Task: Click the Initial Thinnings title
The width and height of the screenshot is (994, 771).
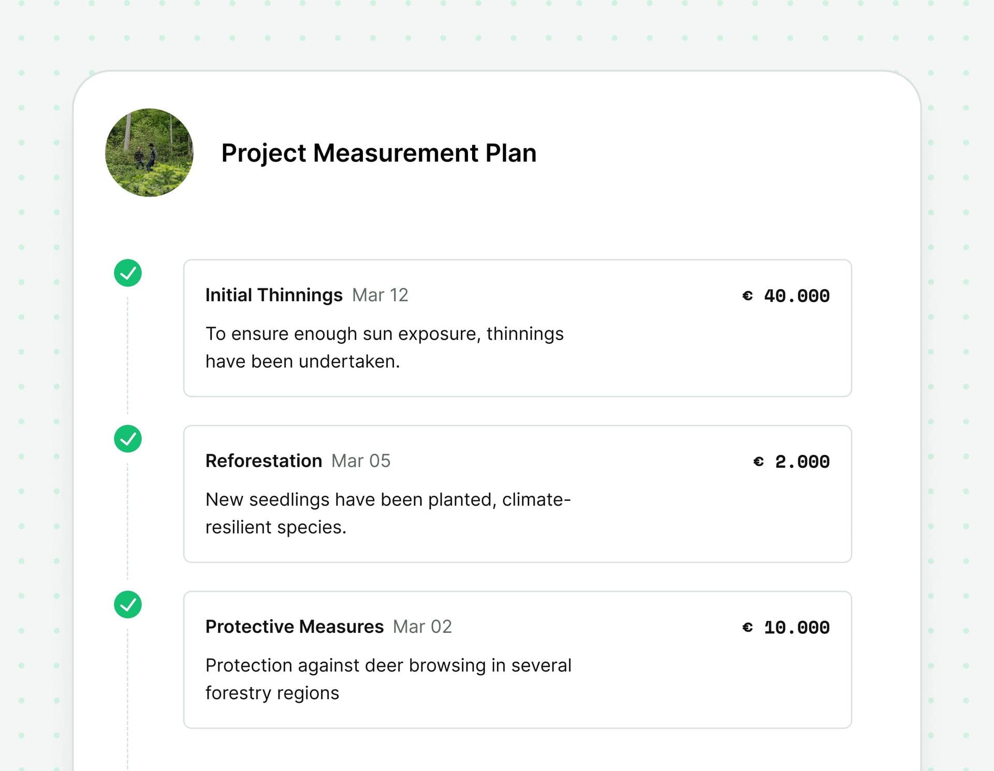Action: (x=274, y=294)
